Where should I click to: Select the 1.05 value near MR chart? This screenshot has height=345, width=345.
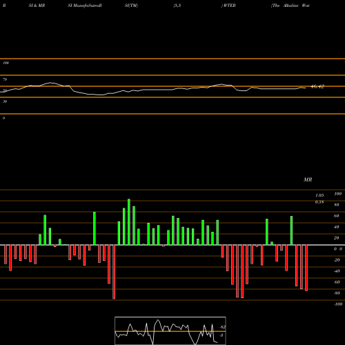(x=319, y=195)
